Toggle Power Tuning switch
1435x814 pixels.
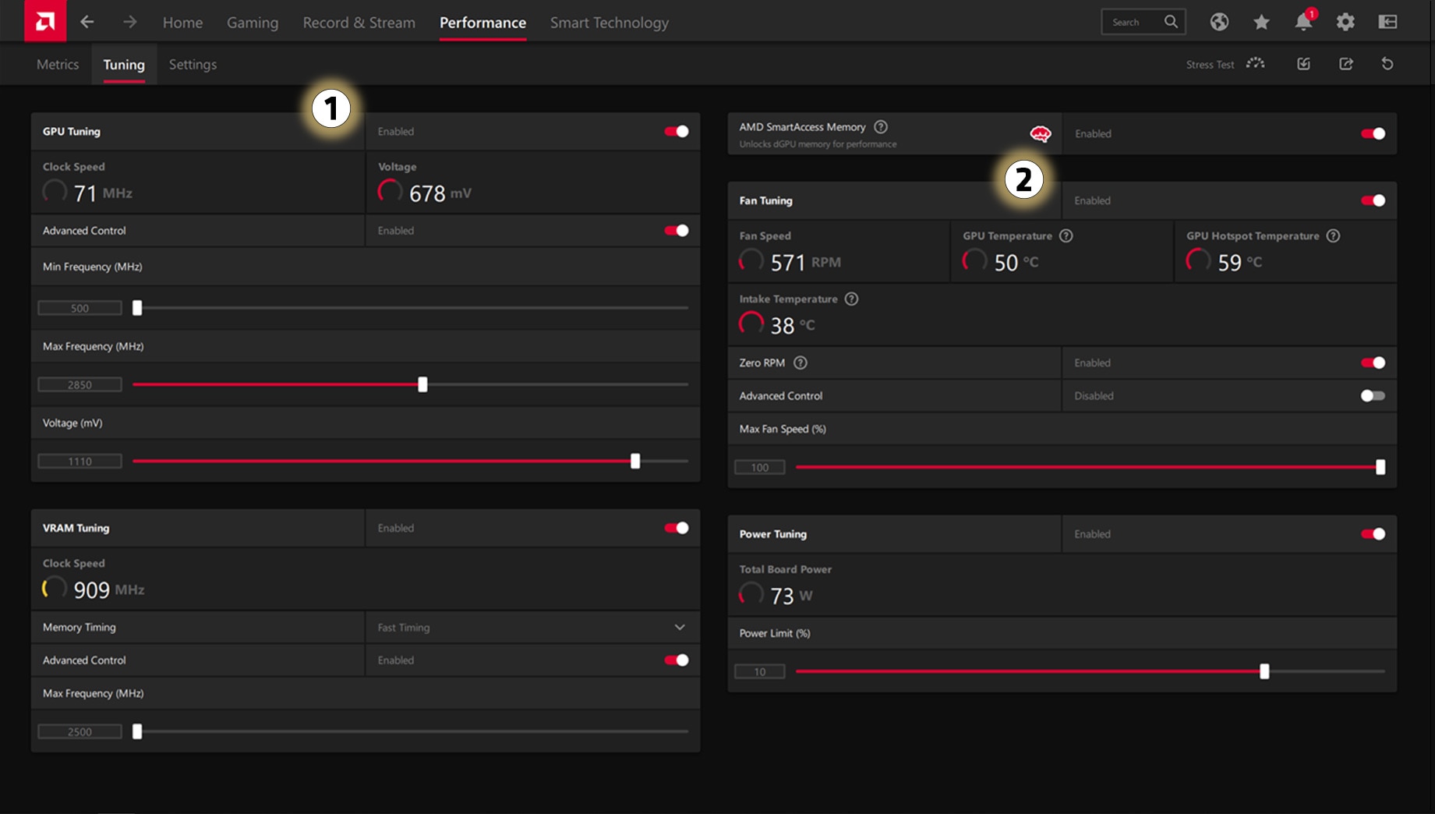1373,534
